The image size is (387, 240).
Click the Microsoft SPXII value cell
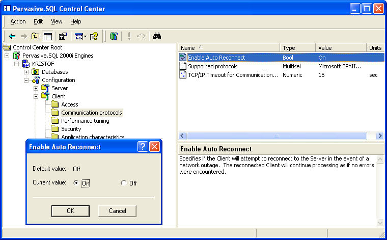click(340, 66)
